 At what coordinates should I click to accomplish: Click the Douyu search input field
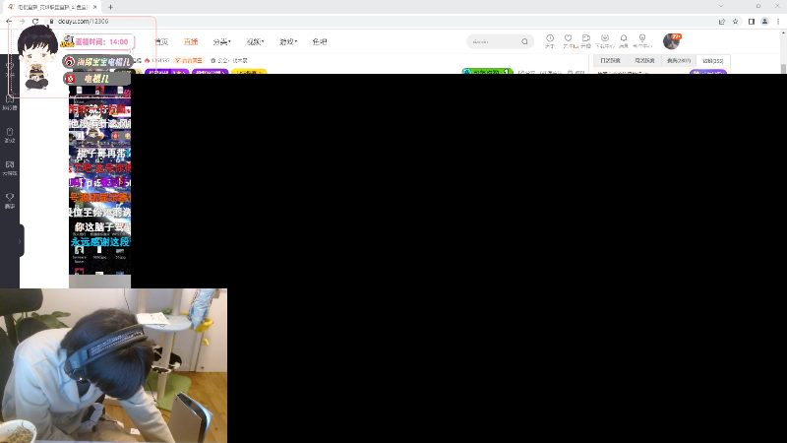click(495, 41)
